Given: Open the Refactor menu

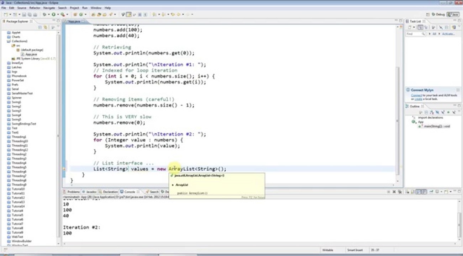Looking at the screenshot, I should pyautogui.click(x=35, y=7).
